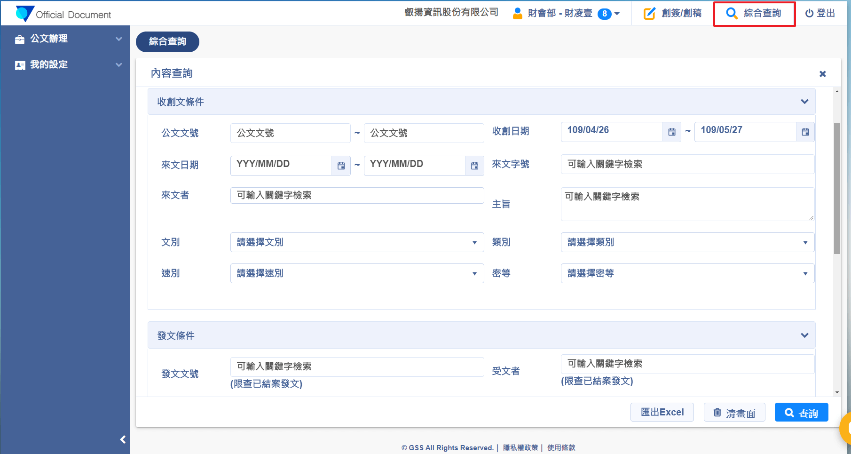The height and width of the screenshot is (454, 851).
Task: Open calendar for 來文日期 end date
Action: 474,166
